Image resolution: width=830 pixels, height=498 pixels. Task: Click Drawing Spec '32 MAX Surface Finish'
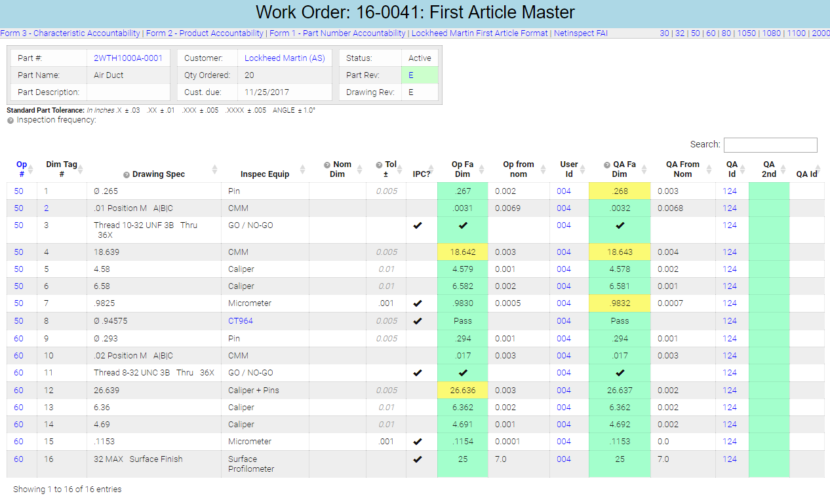pos(138,459)
